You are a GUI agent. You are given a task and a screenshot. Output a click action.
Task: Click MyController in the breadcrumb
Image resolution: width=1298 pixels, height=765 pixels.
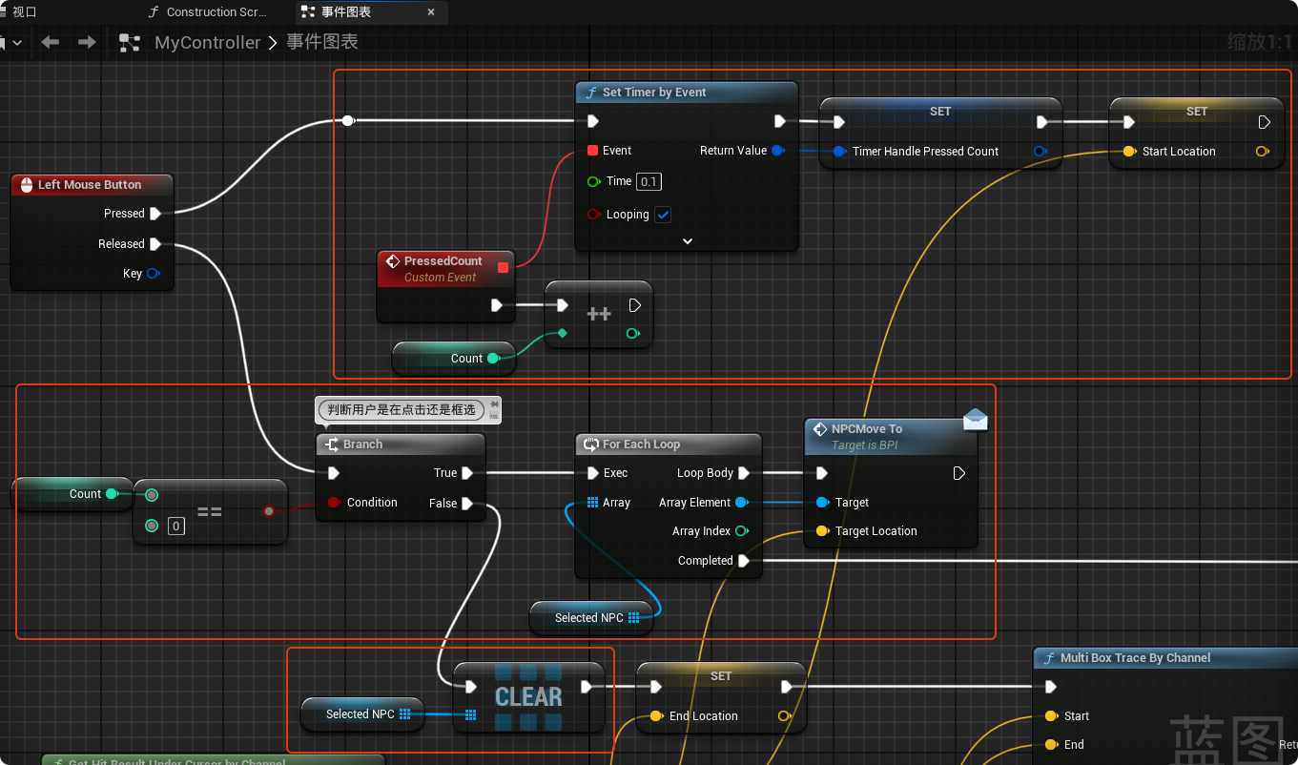point(208,42)
